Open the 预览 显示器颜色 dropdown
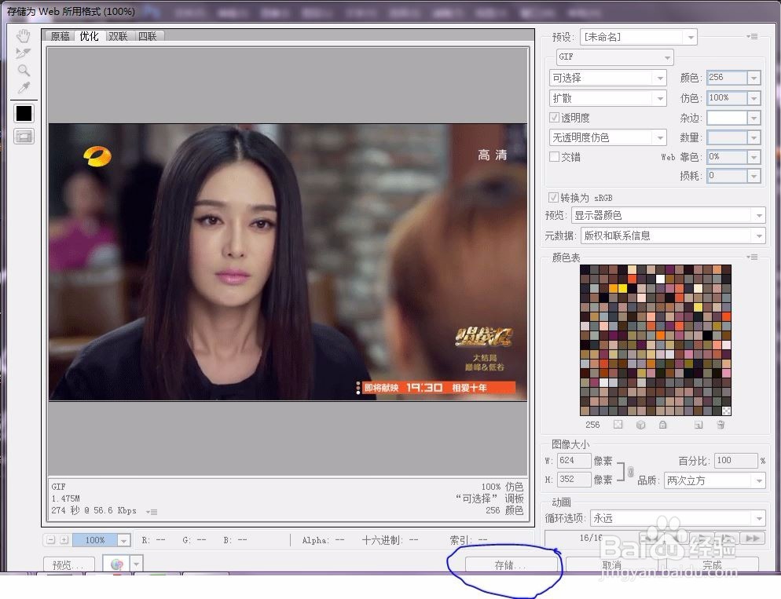Viewport: 781px width, 599px height. 668,215
